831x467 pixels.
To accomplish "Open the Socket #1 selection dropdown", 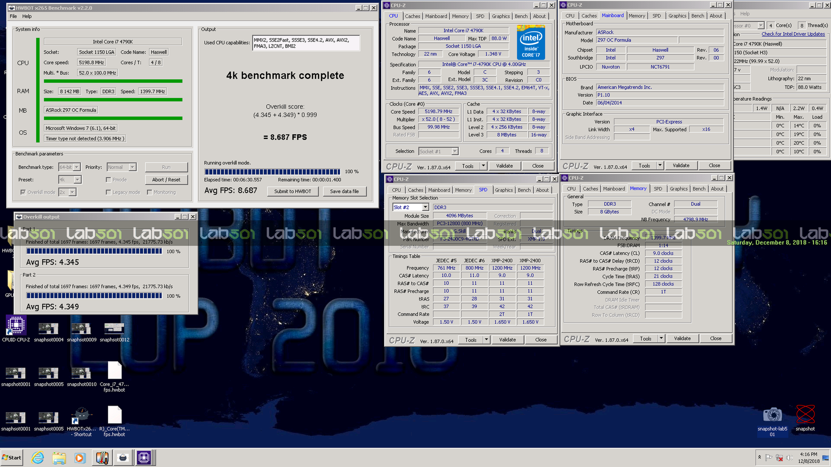I will pyautogui.click(x=438, y=151).
